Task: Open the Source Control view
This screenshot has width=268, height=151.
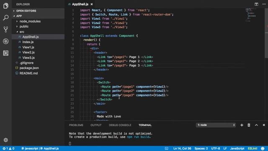Action: coord(5,29)
